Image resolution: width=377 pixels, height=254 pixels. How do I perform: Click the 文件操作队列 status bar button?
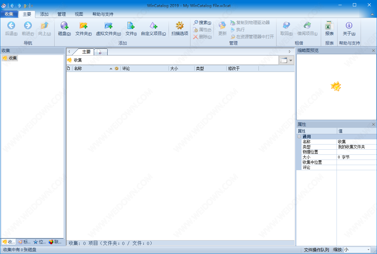pyautogui.click(x=316, y=250)
